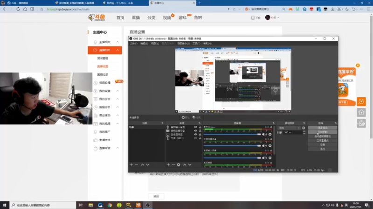Move scene up in the OBS Scenes toolbar
Image resolution: width=373 pixels, height=209 pixels.
pyautogui.click(x=143, y=165)
